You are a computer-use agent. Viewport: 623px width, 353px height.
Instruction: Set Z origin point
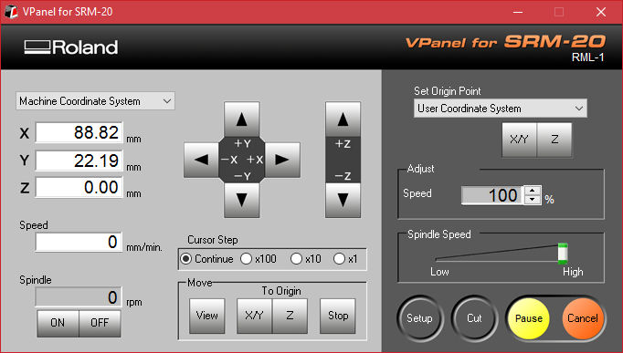[x=554, y=140]
